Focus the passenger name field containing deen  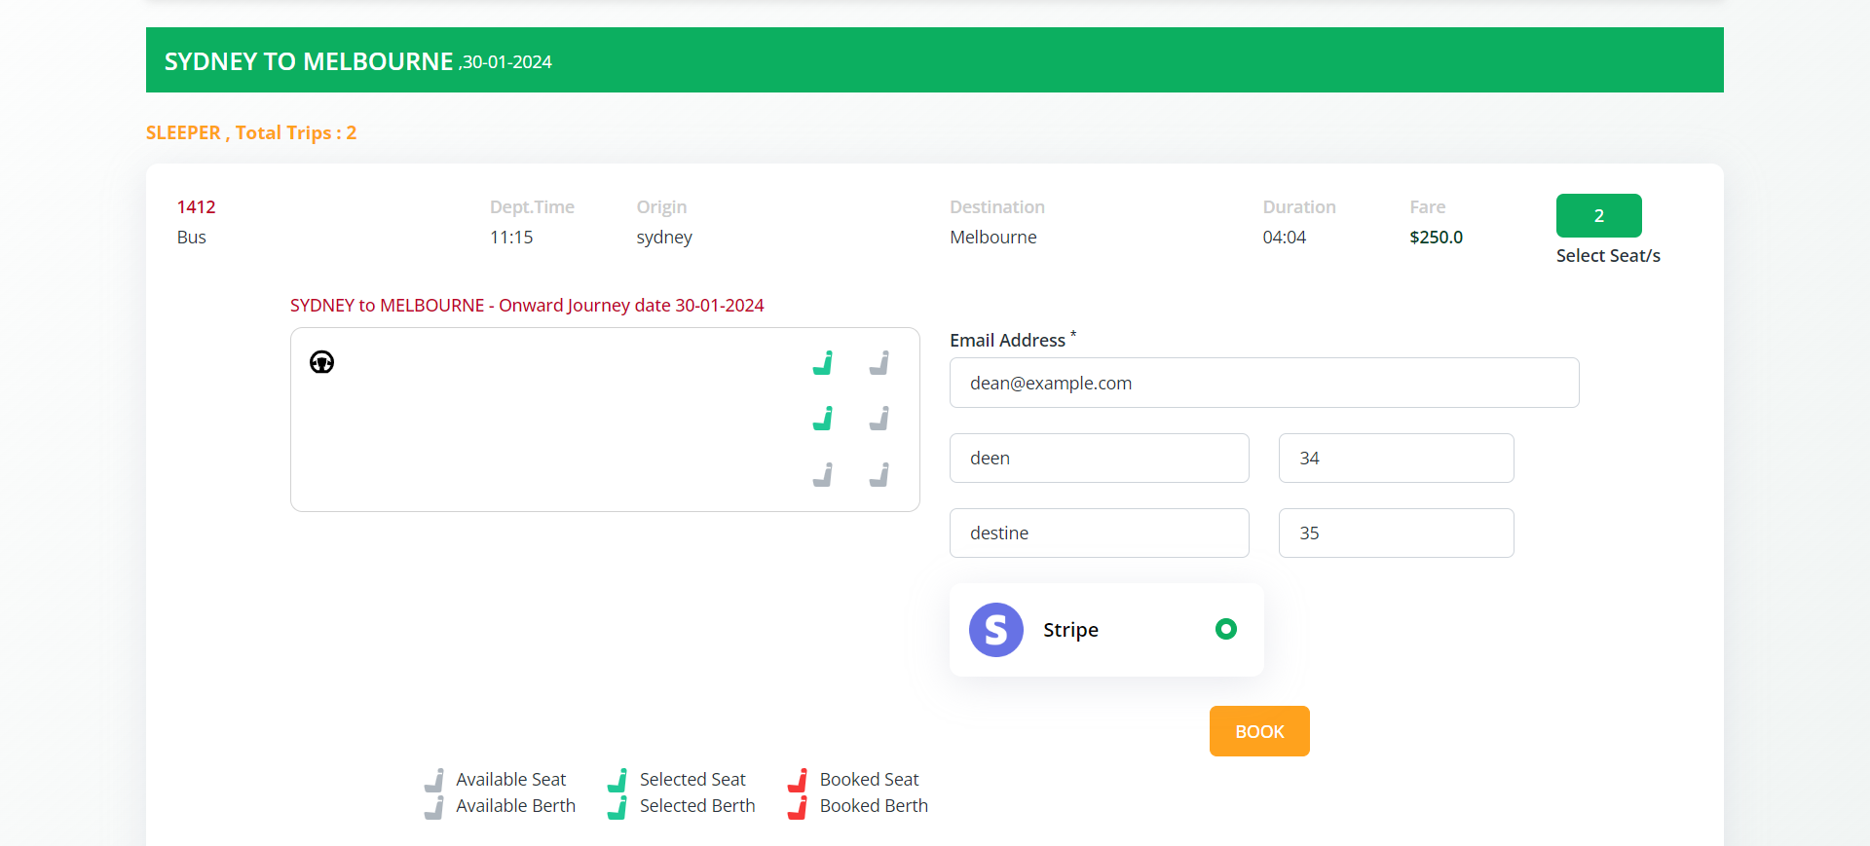coord(1099,458)
